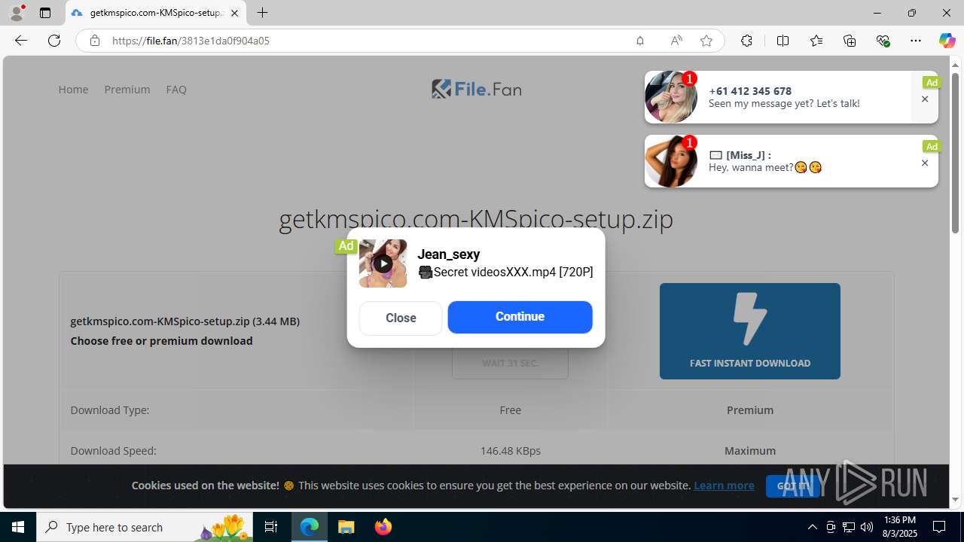This screenshot has height=542, width=964.
Task: Click the File.Fan logo
Action: (476, 89)
